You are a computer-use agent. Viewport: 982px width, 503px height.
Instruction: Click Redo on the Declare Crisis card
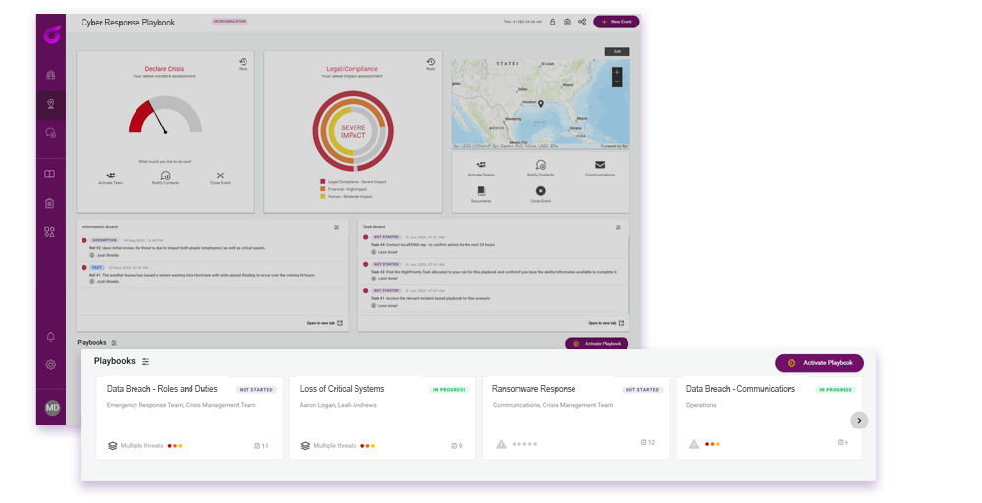click(243, 63)
